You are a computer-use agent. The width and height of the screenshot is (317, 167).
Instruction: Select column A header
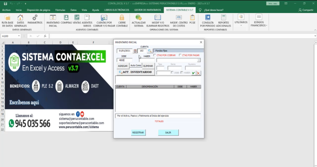tap(13, 42)
